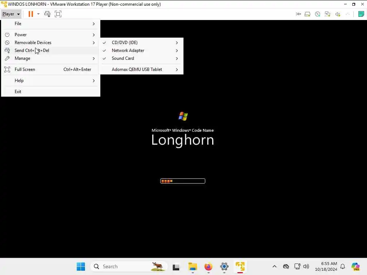Image resolution: width=367 pixels, height=275 pixels.
Task: Open the power options dropdown arrow beside pause
Action: 38,14
